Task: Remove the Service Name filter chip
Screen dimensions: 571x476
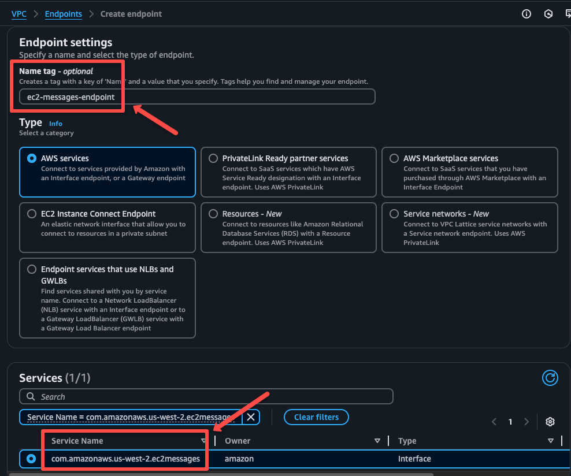Action: click(250, 417)
